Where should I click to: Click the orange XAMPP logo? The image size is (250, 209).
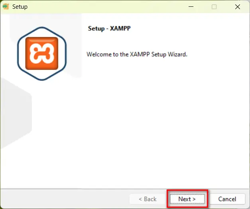[x=42, y=54]
